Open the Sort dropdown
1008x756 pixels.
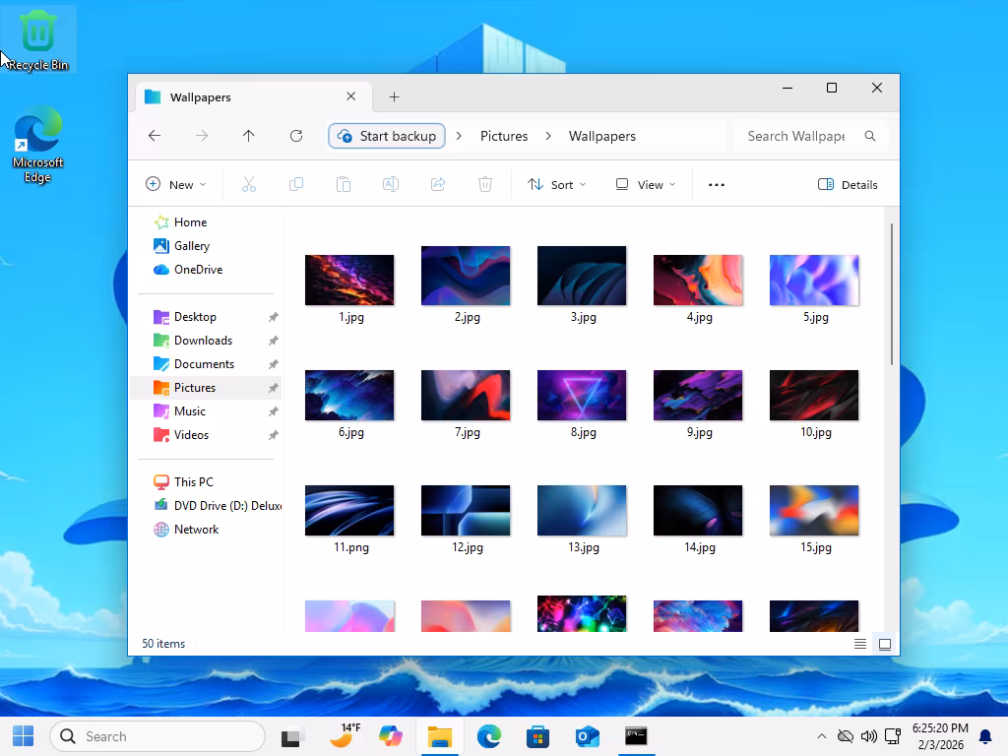pyautogui.click(x=557, y=184)
